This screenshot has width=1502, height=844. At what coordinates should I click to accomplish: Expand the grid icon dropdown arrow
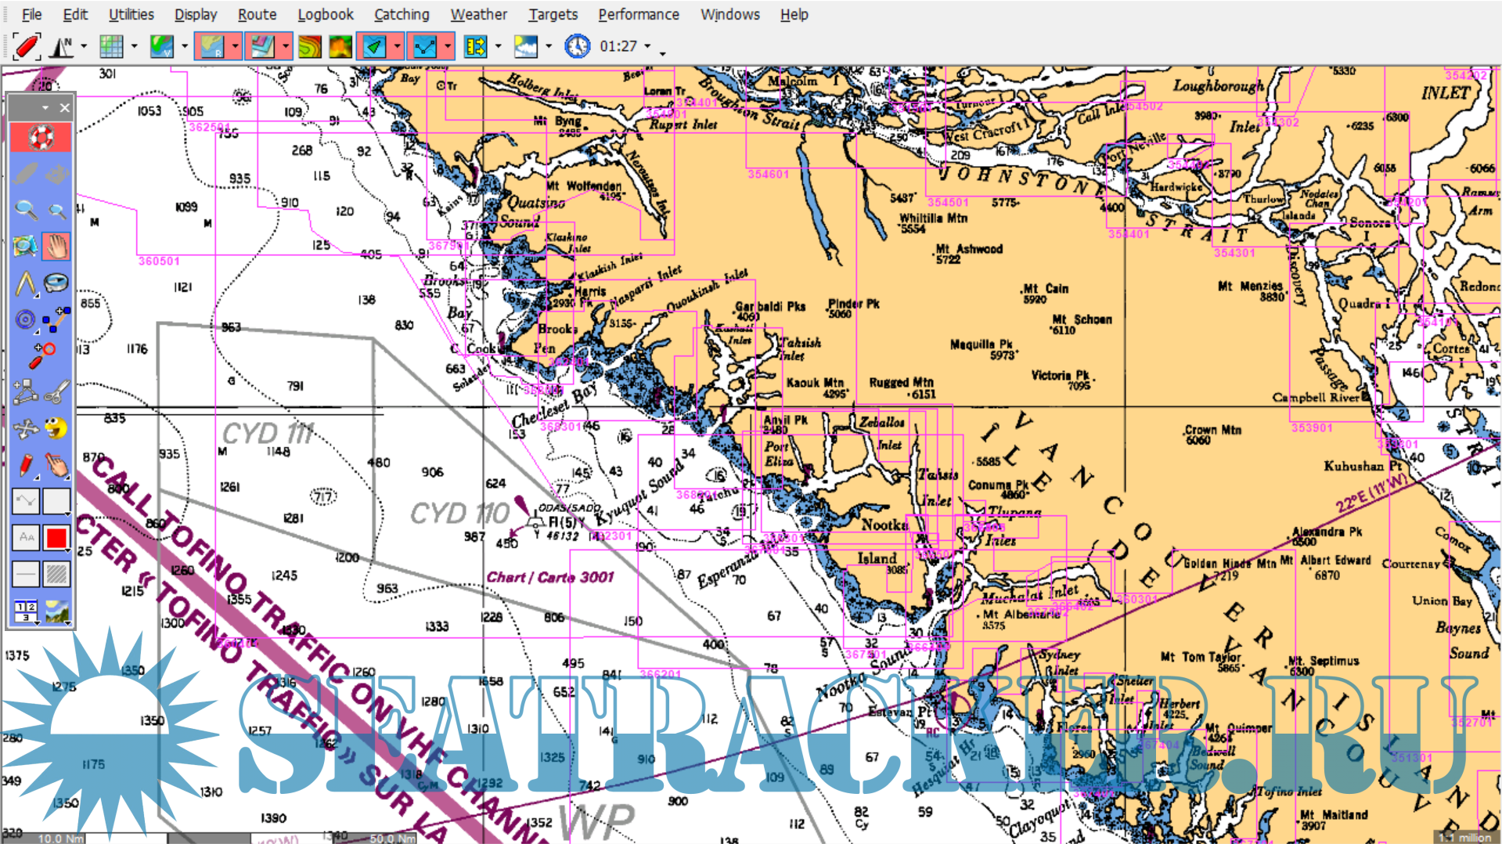pos(134,47)
